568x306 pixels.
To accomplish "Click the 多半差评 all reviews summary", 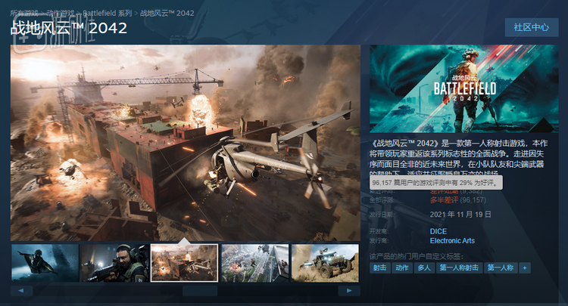I will point(447,200).
